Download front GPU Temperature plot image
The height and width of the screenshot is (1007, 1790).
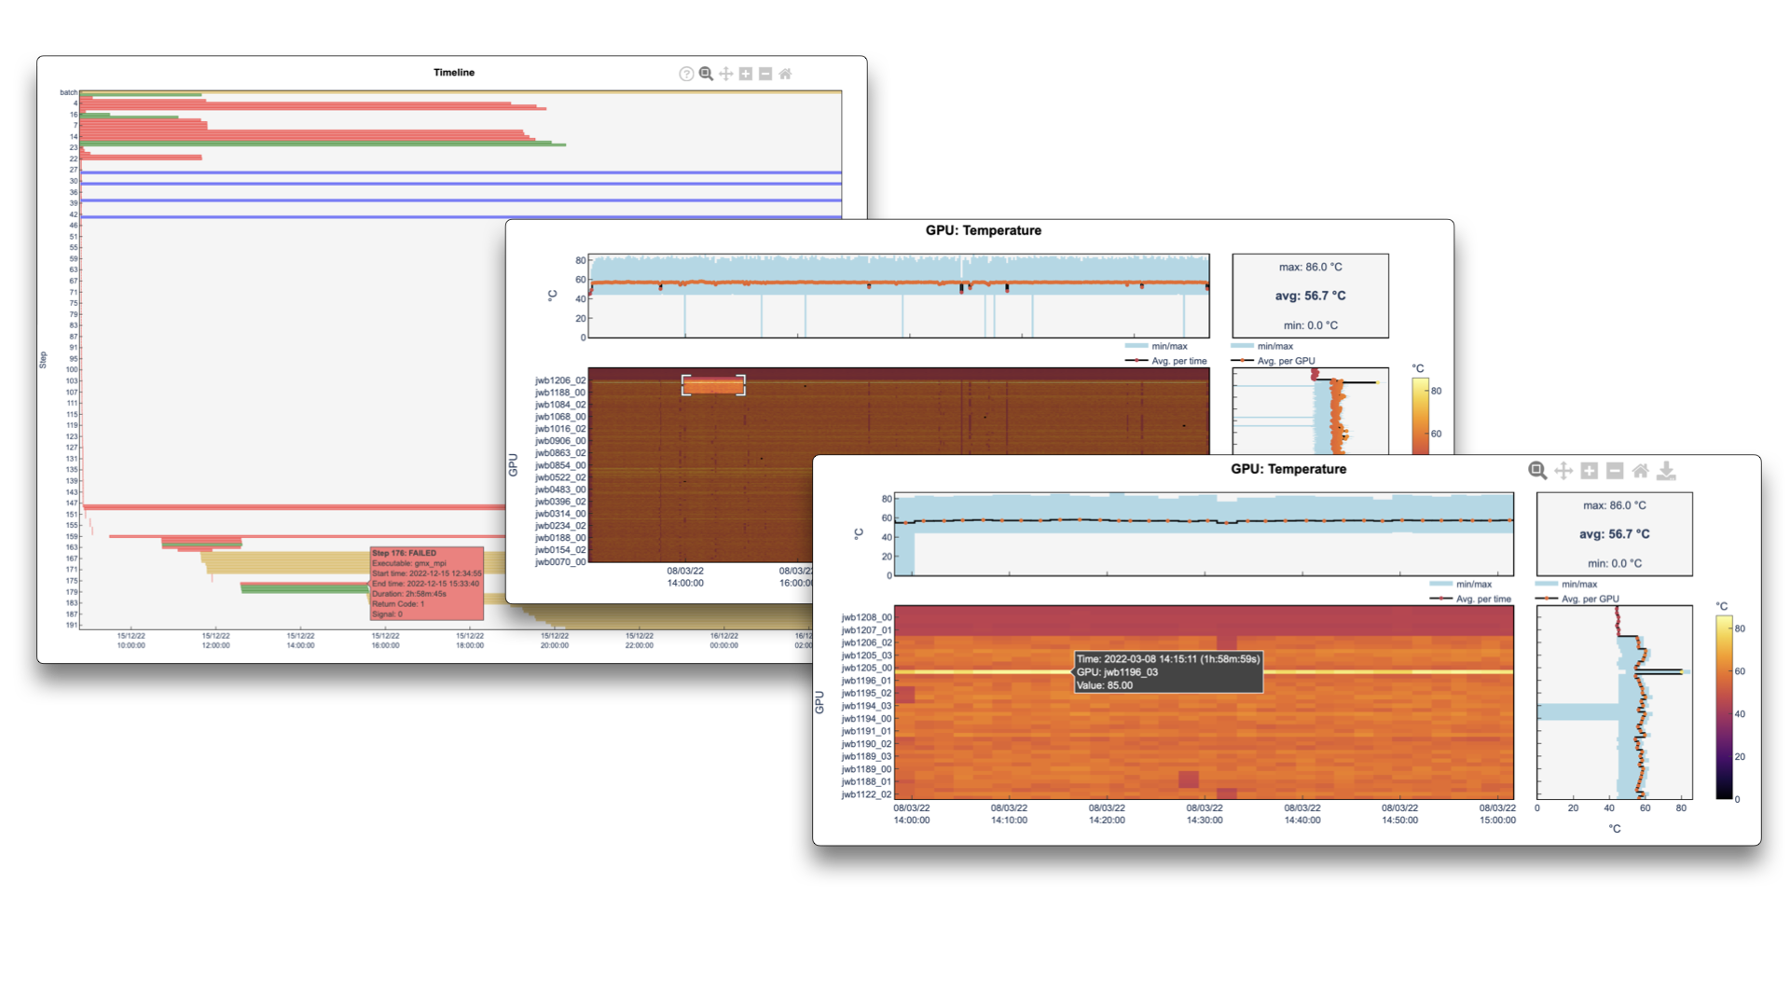1667,471
